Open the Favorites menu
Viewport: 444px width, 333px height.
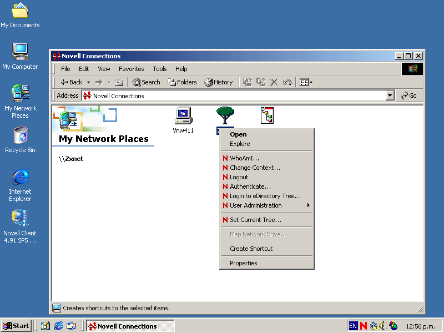pos(131,69)
